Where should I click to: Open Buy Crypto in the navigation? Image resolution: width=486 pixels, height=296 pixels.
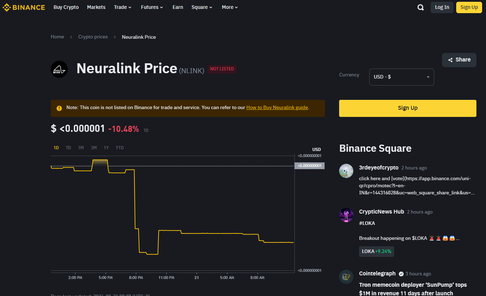tap(66, 7)
